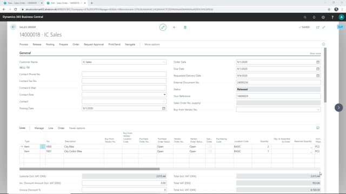
Task: Open the user account avatar
Action: point(341,17)
